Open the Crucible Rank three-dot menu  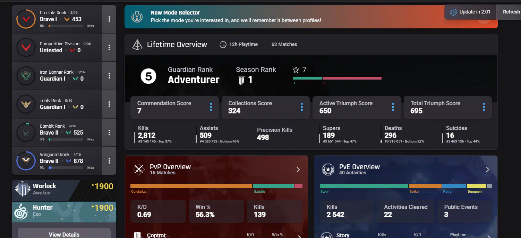[x=109, y=19]
